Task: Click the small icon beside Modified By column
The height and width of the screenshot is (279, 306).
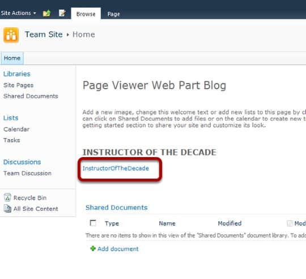Action: [x=290, y=223]
